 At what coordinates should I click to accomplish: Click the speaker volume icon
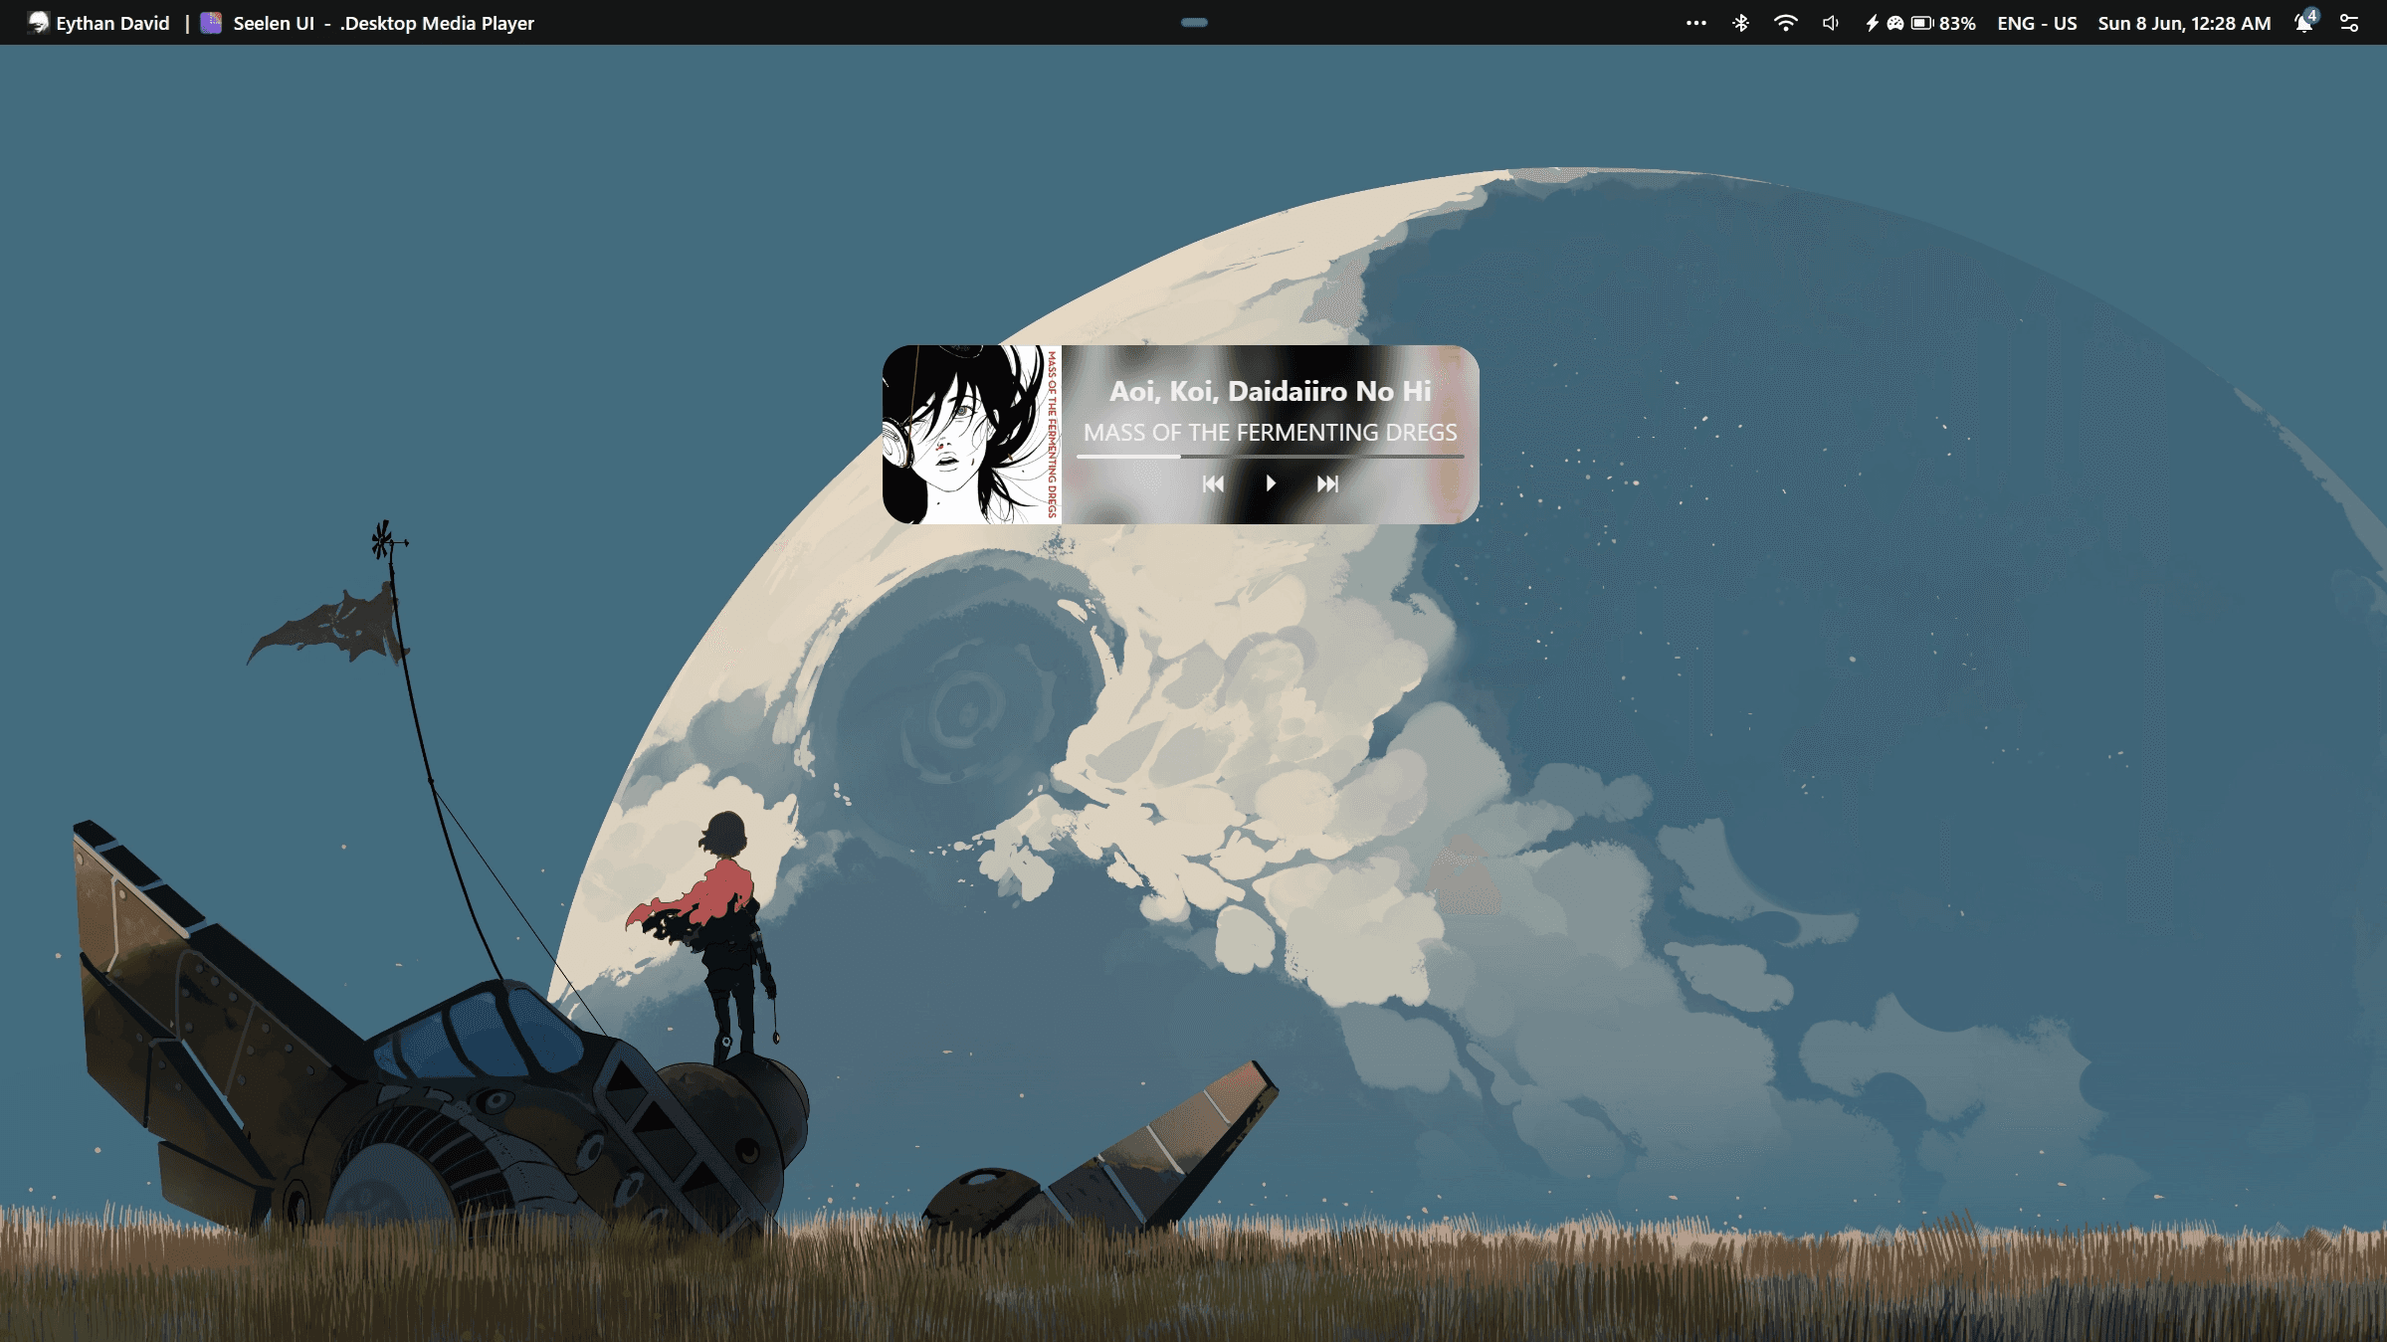[1830, 23]
